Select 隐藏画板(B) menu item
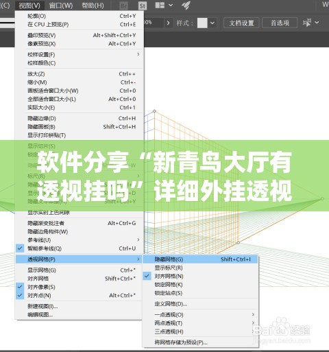 point(80,127)
